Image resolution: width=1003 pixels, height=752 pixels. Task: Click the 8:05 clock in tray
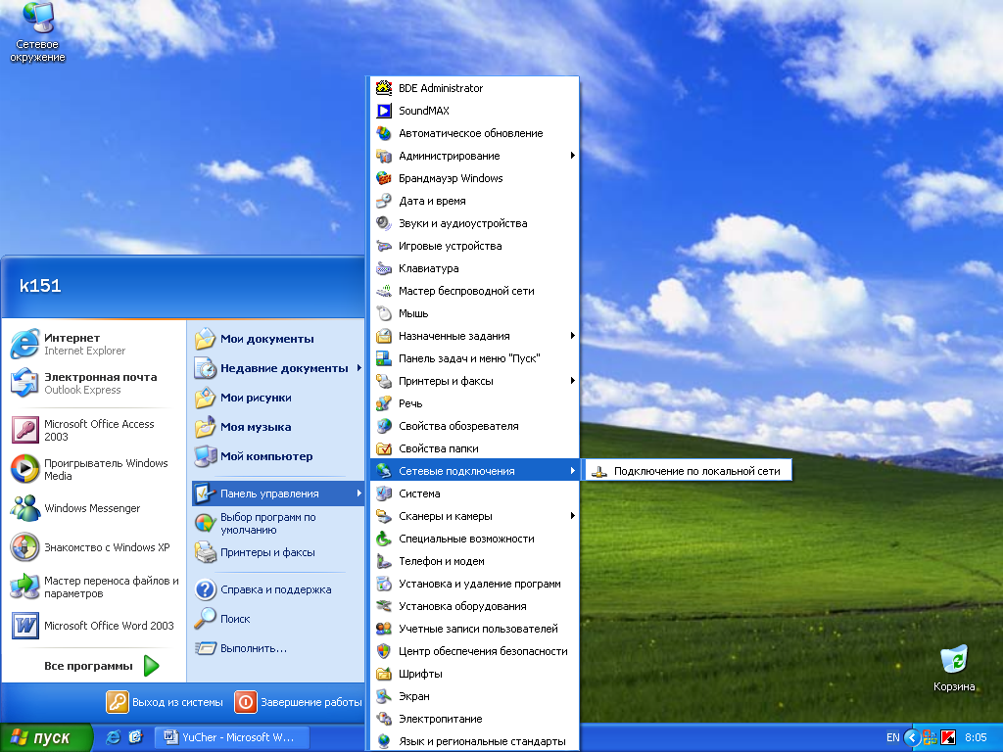pos(976,737)
